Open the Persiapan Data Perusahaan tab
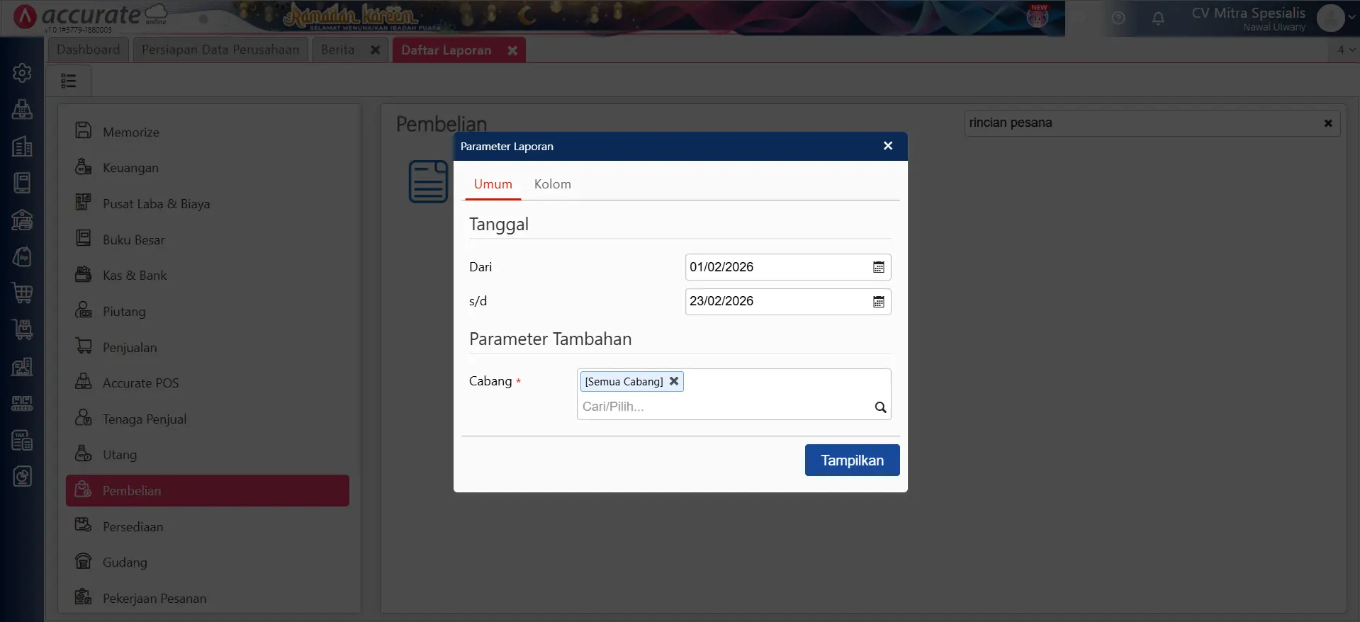This screenshot has height=622, width=1360. (220, 50)
